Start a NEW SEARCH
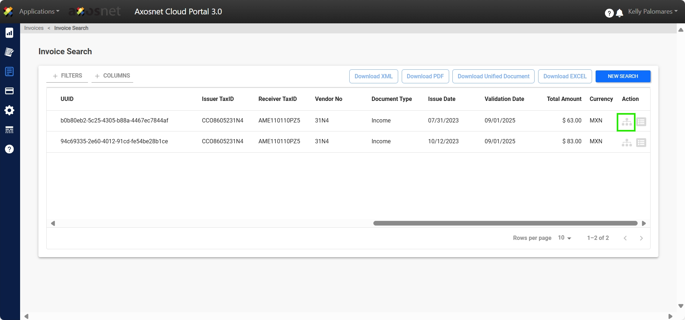The width and height of the screenshot is (685, 320). pos(623,76)
